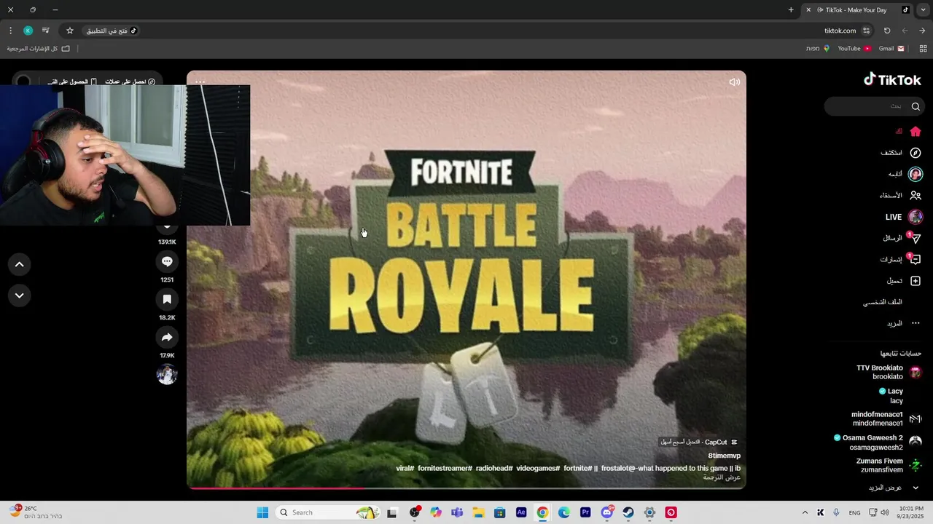Open the Chrome profile avatar K
Screen dimensions: 933x524
tap(28, 31)
